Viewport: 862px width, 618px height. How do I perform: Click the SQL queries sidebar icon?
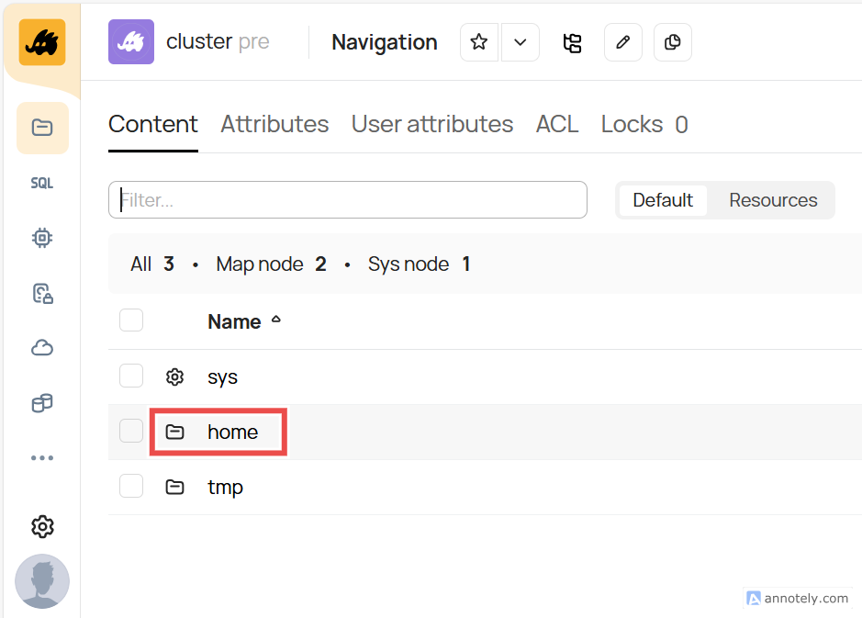point(41,183)
